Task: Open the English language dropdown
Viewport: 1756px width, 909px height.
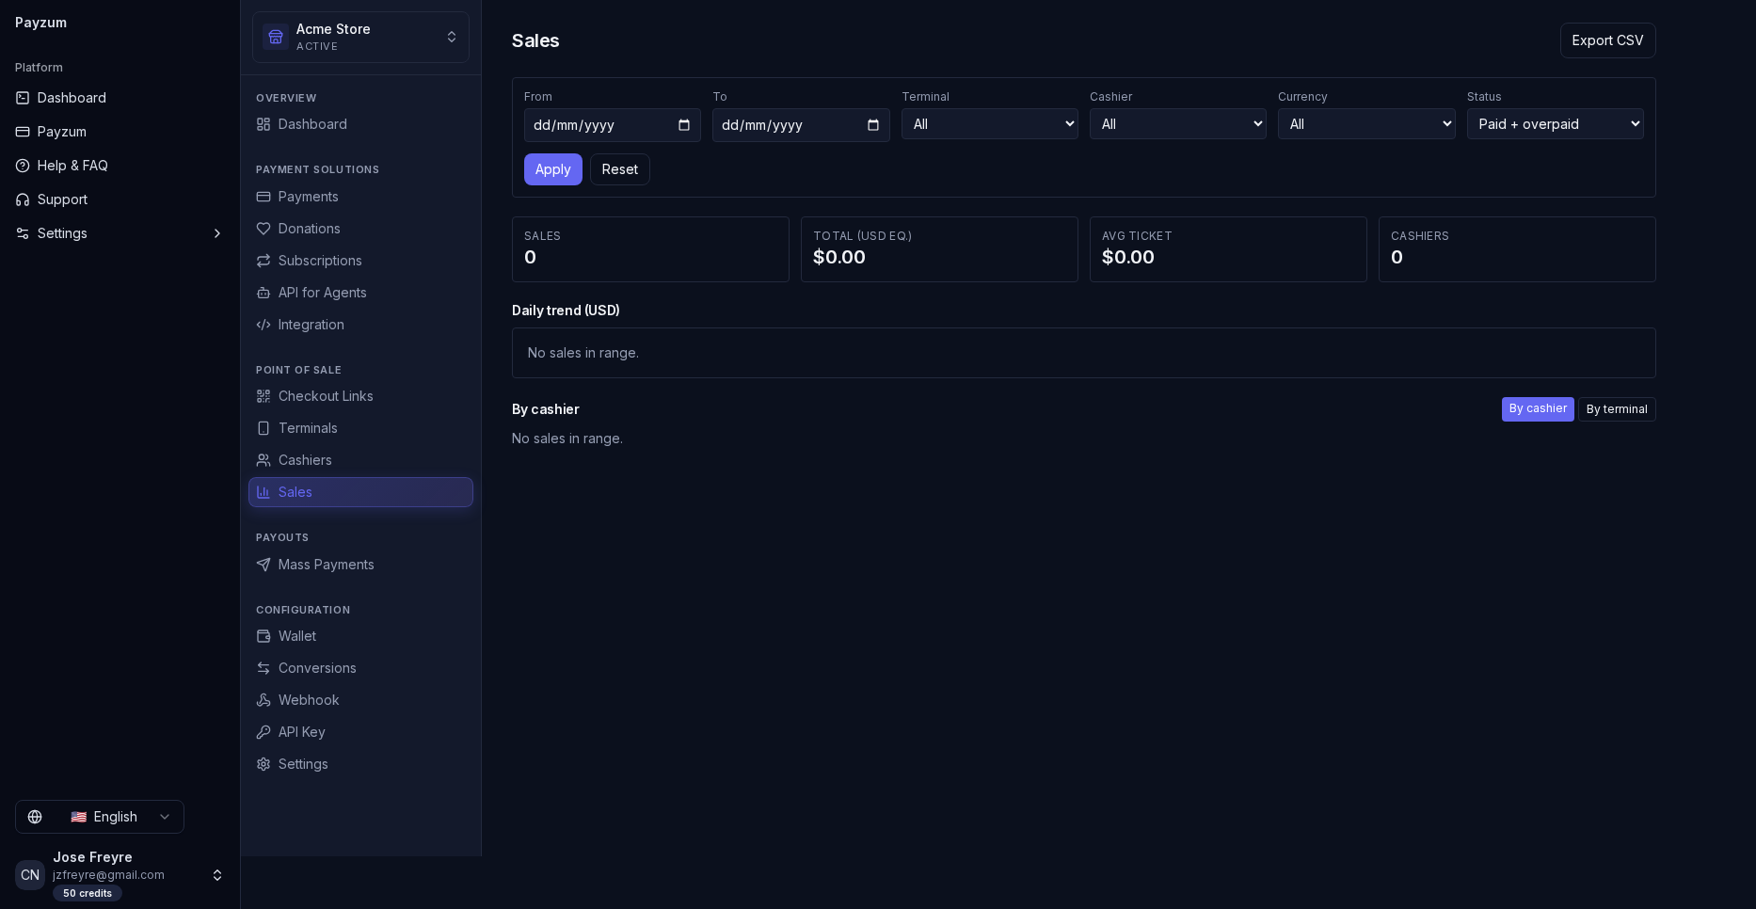Action: click(100, 817)
